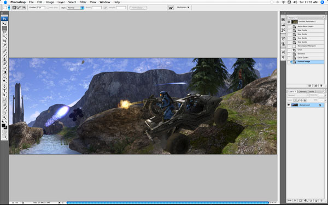Open the Character panel icon in dock
The height and width of the screenshot is (205, 328).
(x=283, y=52)
